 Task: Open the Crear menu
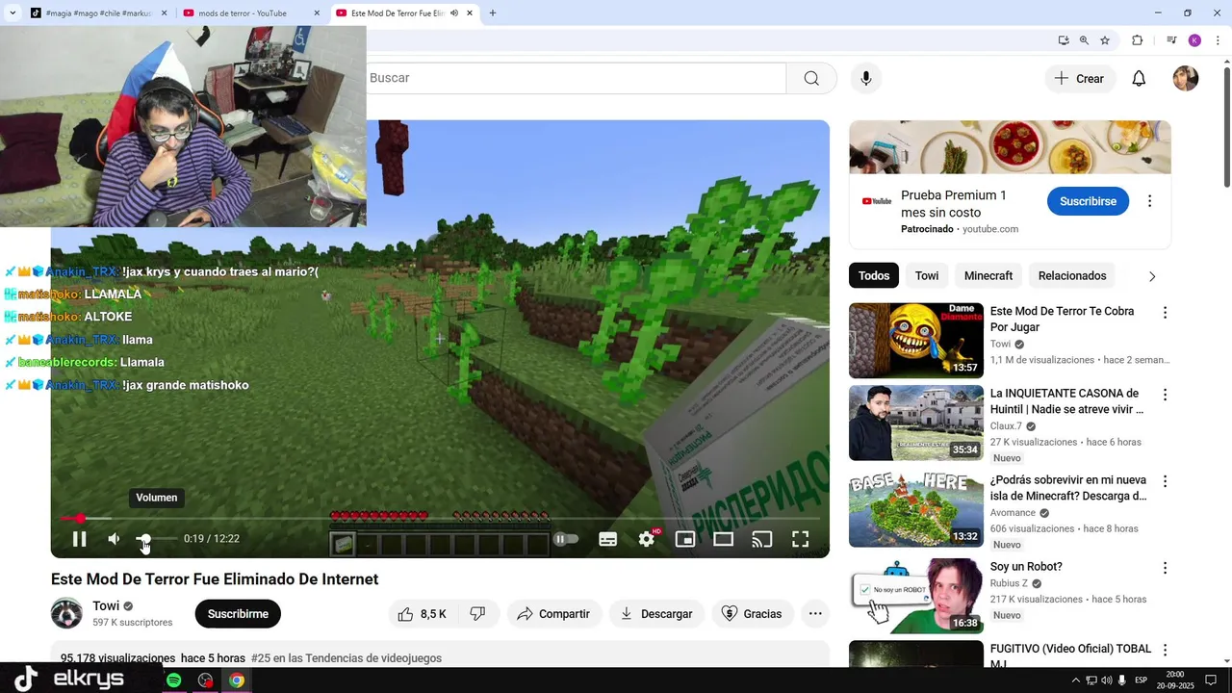coord(1079,79)
